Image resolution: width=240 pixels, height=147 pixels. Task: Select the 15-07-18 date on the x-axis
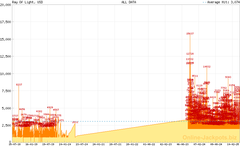click(15, 144)
